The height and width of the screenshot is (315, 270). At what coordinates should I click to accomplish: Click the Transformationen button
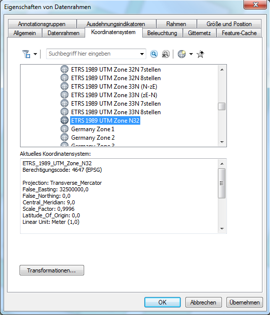(52, 270)
